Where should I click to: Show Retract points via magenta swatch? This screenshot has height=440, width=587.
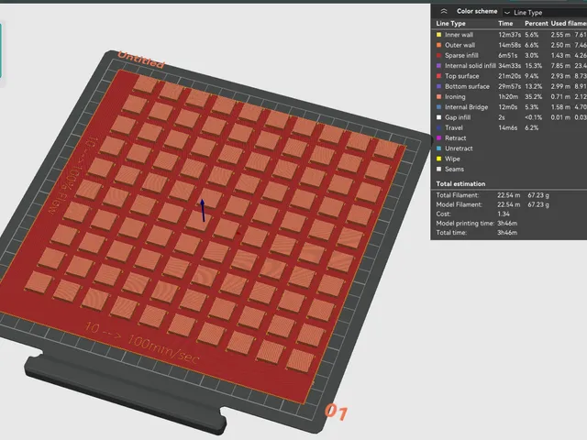pos(438,138)
